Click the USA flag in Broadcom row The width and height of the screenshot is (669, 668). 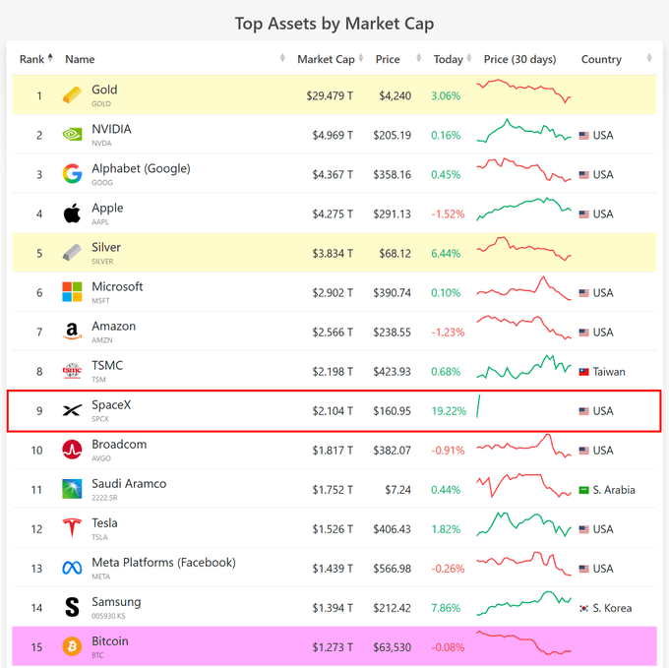[583, 451]
